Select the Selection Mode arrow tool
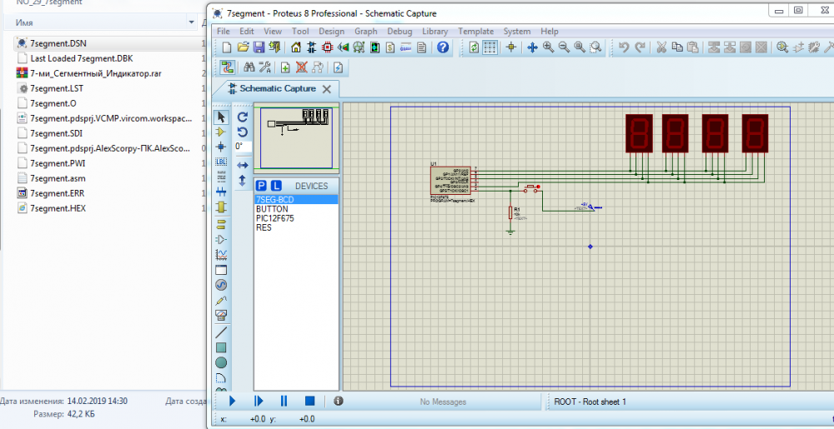834x429 pixels. [221, 117]
